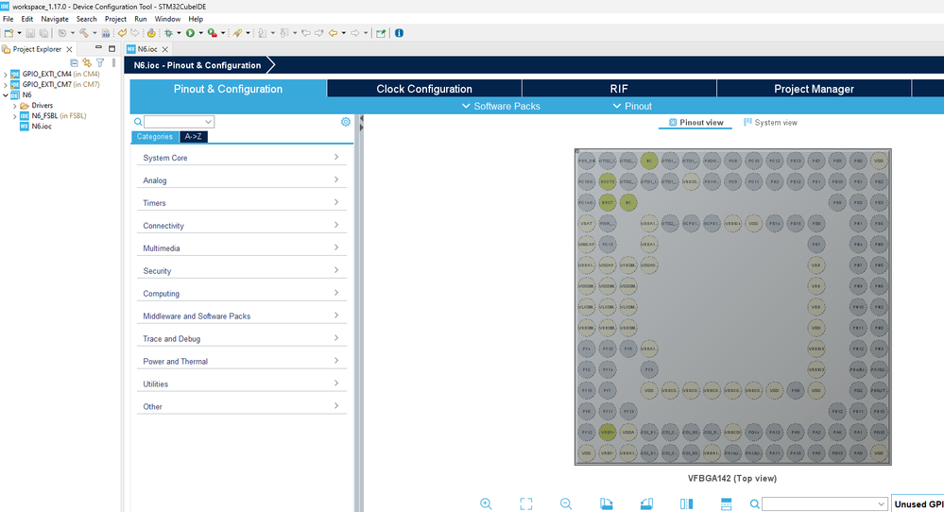This screenshot has width=944, height=512.
Task: Open the Window menu
Action: (167, 19)
